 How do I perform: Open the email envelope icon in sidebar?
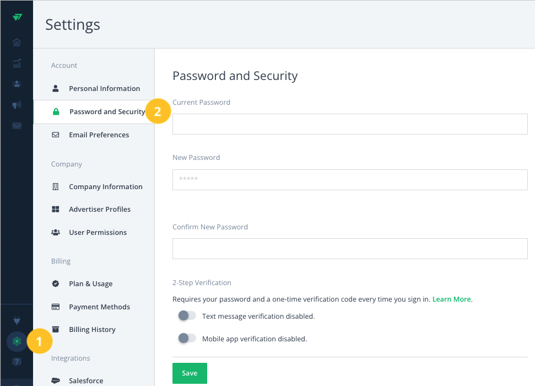pos(17,126)
